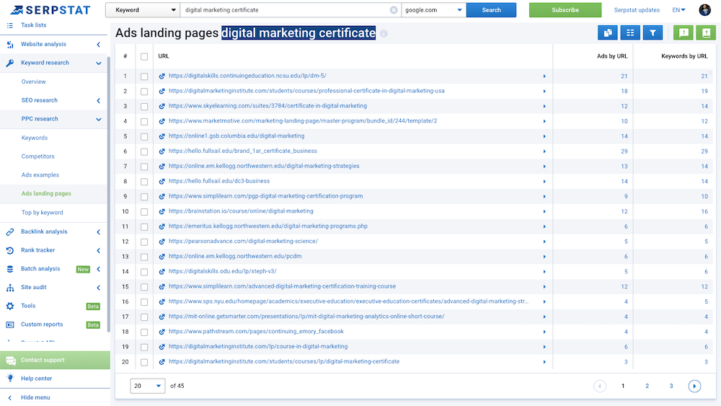Click the green feedback exclamation icon

[684, 32]
